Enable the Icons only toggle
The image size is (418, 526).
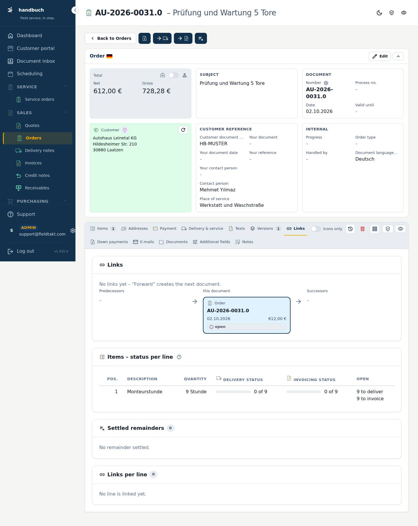coord(316,229)
